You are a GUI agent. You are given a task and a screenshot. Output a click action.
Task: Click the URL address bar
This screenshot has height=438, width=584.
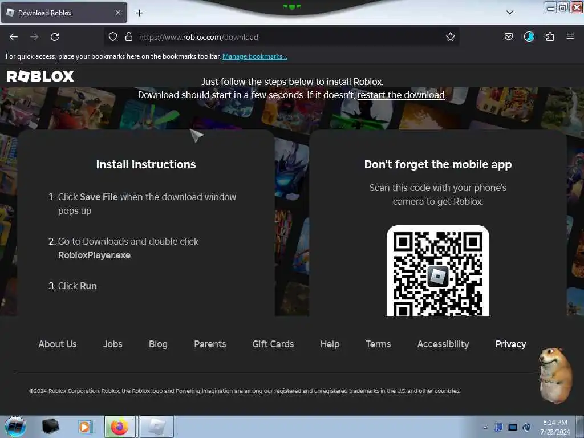point(281,37)
